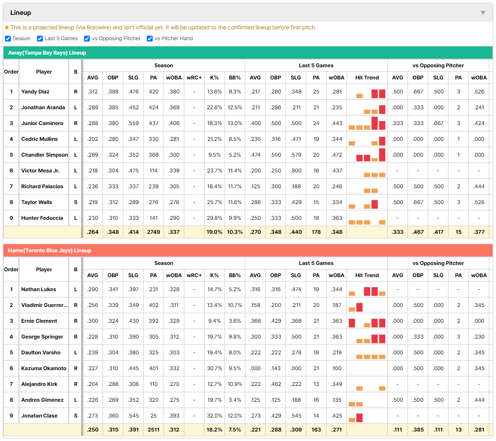
Task: Click Chandler Simpson hit trend chart
Action: click(367, 155)
